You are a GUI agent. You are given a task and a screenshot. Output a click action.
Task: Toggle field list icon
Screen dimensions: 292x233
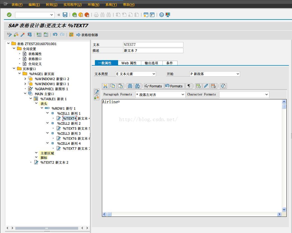(x=71, y=35)
